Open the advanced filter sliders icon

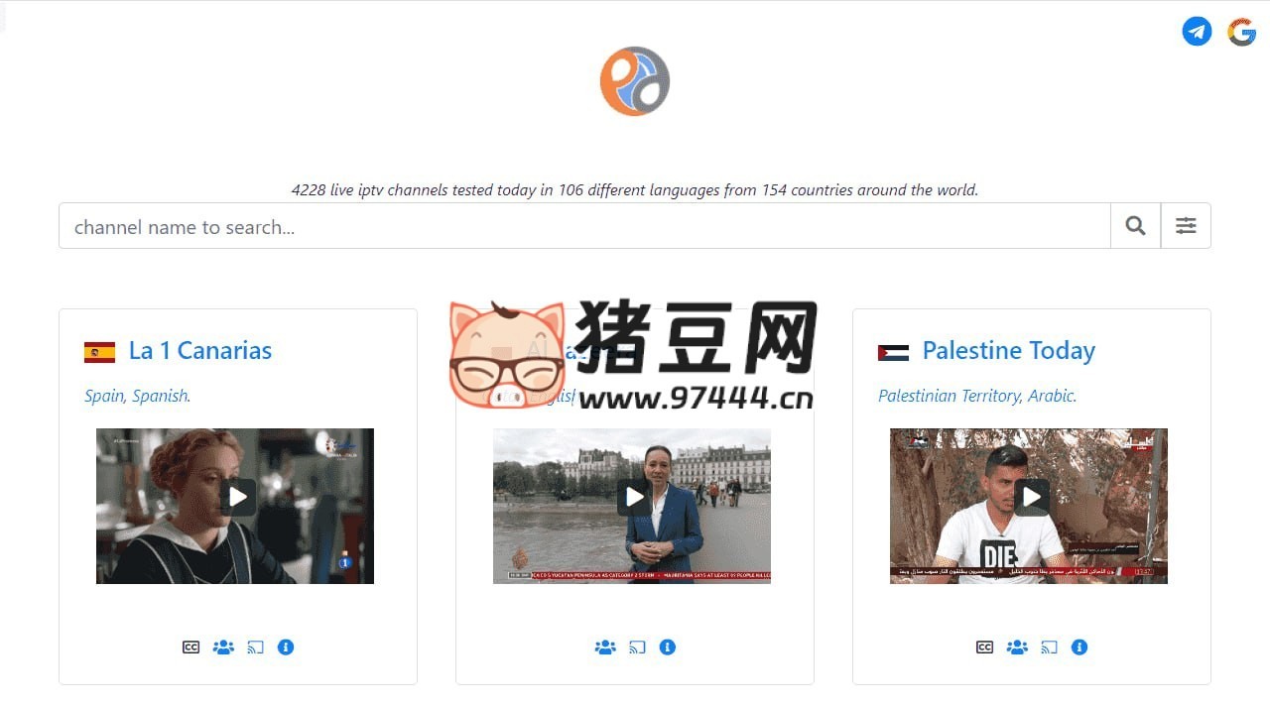[1186, 225]
